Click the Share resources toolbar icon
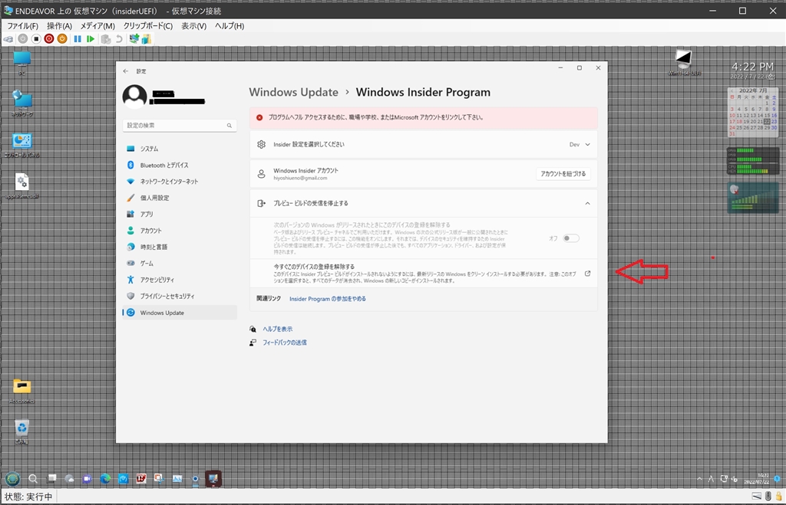This screenshot has height=505, width=786. 147,39
